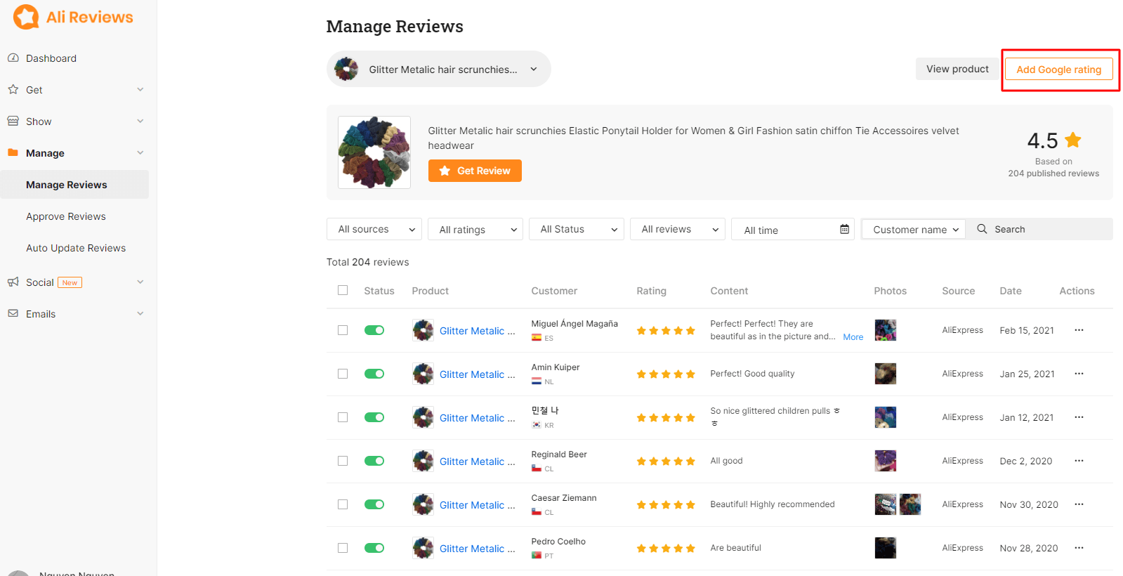
Task: Click the search magnifier icon
Action: tap(982, 229)
